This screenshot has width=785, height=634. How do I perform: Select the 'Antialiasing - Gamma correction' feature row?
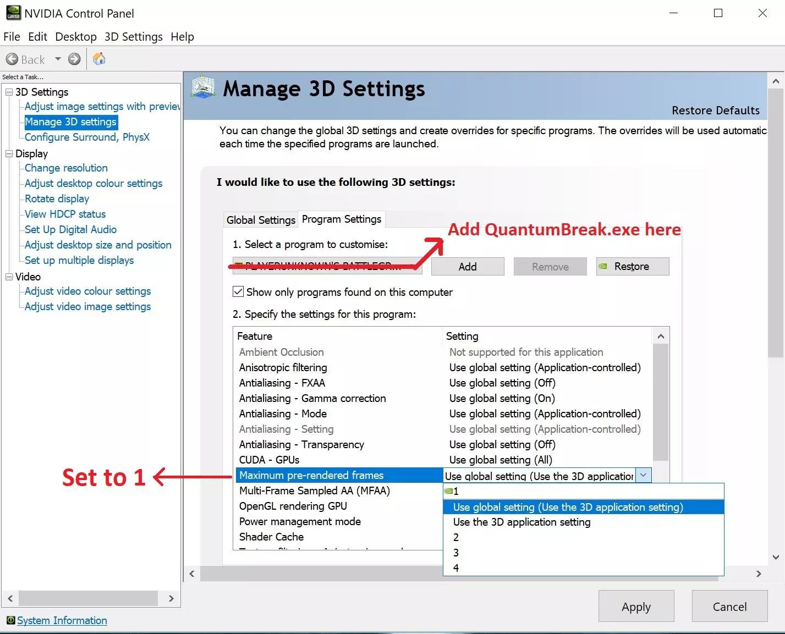point(443,398)
